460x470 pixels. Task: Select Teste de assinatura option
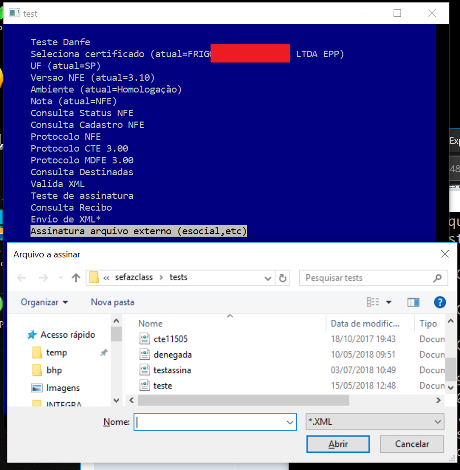pyautogui.click(x=82, y=196)
